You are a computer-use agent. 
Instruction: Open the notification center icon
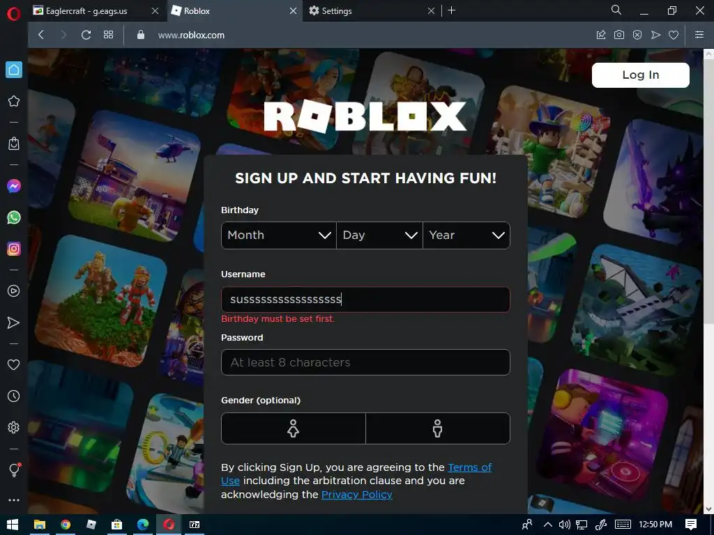(x=691, y=525)
